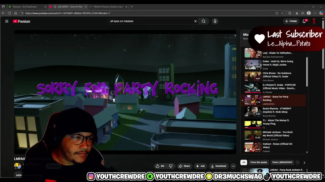Click the playlist panel scrollbar

[307, 72]
